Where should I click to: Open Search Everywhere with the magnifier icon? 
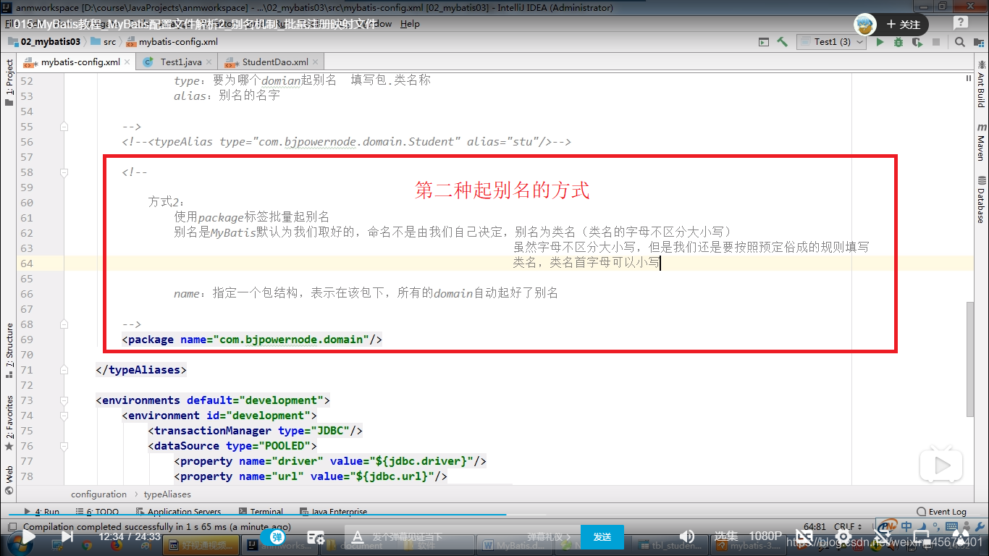tap(960, 42)
